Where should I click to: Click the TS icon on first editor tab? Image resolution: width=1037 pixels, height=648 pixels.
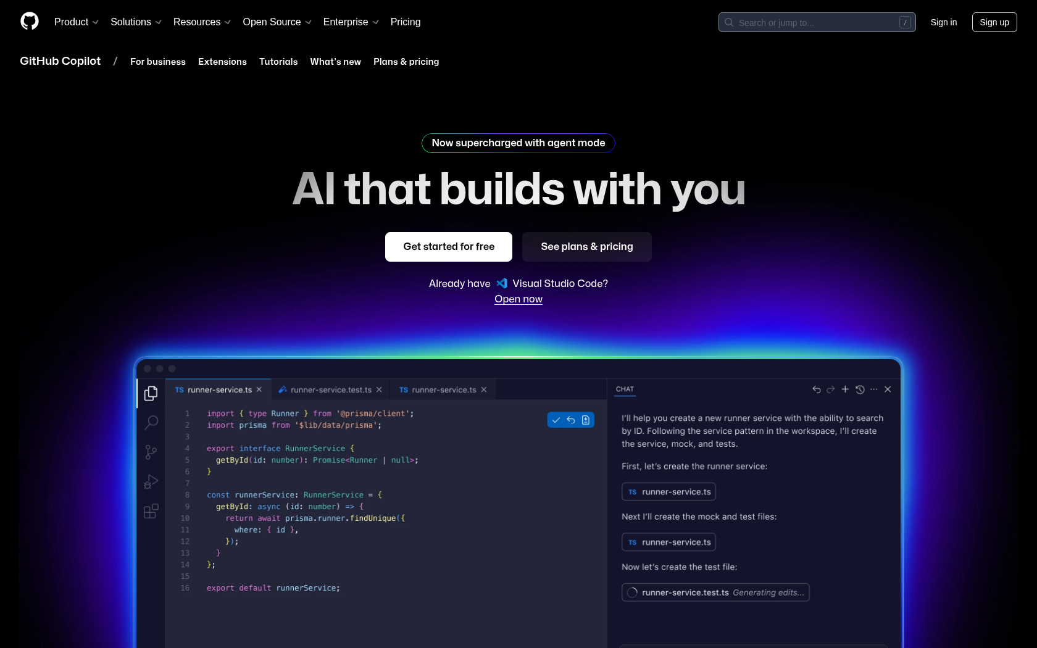tap(179, 390)
